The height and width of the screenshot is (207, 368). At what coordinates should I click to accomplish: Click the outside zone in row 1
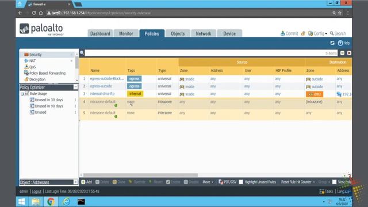click(315, 79)
